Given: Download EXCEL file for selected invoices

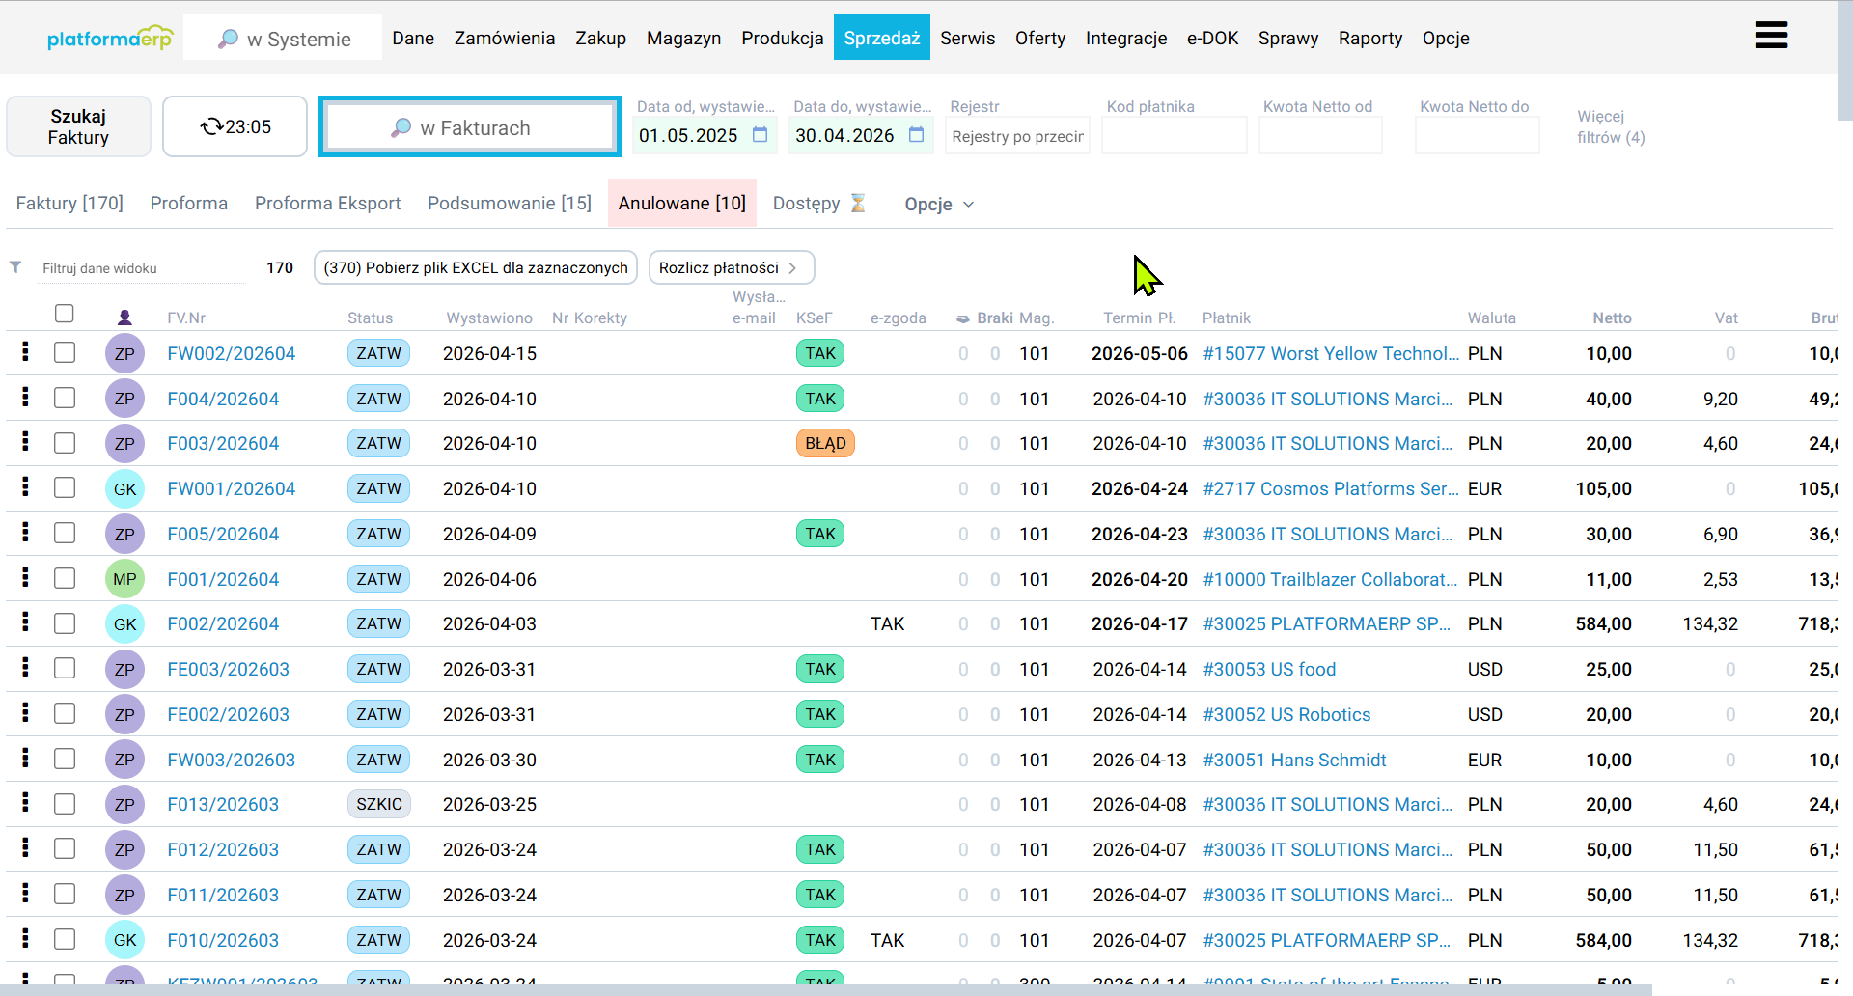Looking at the screenshot, I should [x=475, y=268].
